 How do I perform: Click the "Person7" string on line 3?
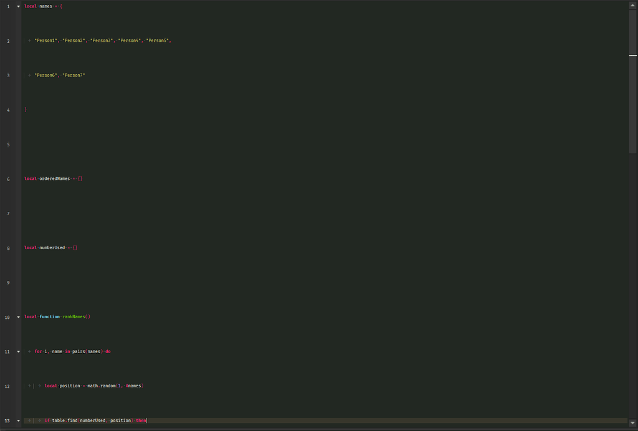click(x=74, y=75)
